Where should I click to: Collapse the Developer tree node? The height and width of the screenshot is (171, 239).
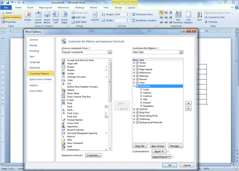134,86
